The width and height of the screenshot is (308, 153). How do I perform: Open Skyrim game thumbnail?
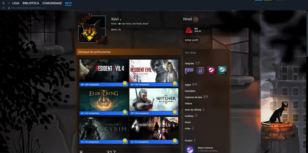pyautogui.click(x=104, y=128)
